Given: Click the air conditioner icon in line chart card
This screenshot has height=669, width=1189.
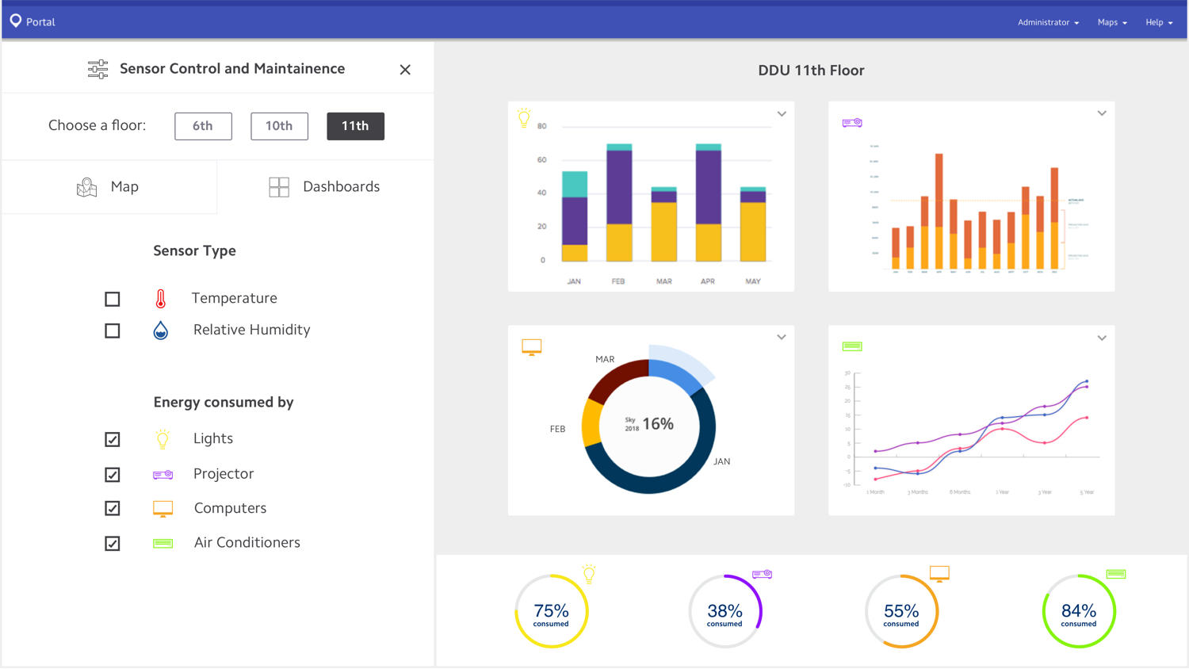Looking at the screenshot, I should (x=852, y=346).
